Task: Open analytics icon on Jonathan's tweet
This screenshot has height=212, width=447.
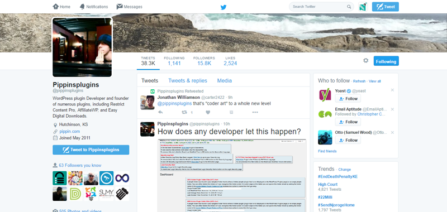Action: 231,112
